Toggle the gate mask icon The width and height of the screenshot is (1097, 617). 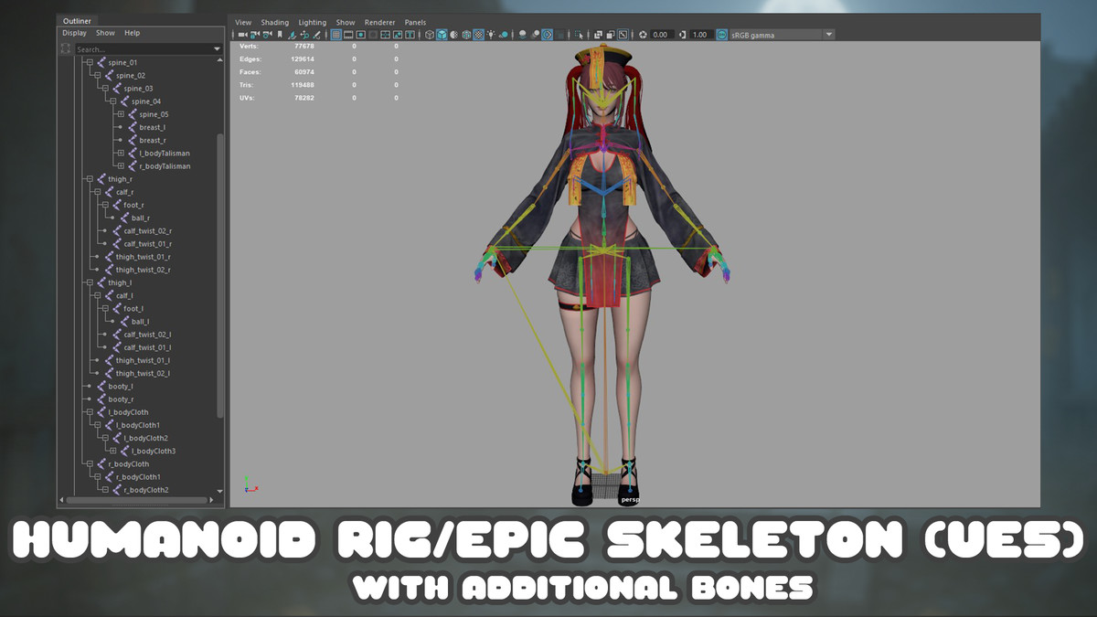(x=373, y=35)
